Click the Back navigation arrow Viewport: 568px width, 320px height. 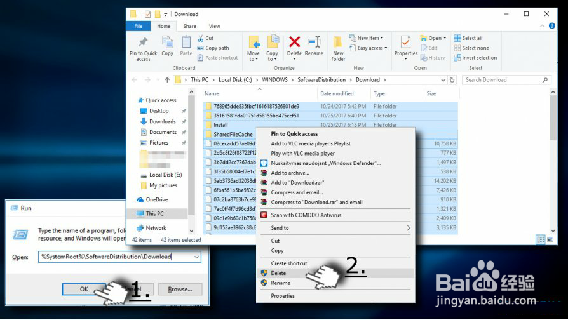(135, 80)
